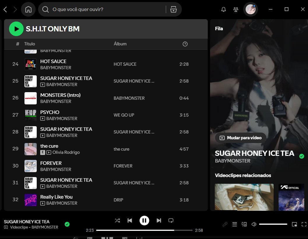Image resolution: width=308 pixels, height=239 pixels.
Task: Open SUGAR HONEY ICE TEA title in Fila panel
Action: point(254,153)
